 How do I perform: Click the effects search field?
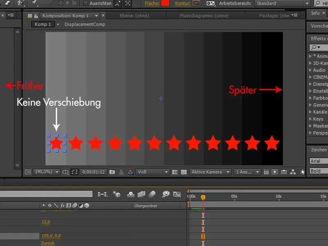point(319,48)
